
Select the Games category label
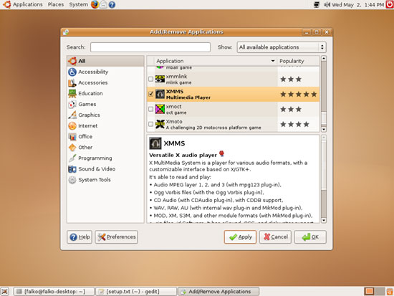point(87,105)
